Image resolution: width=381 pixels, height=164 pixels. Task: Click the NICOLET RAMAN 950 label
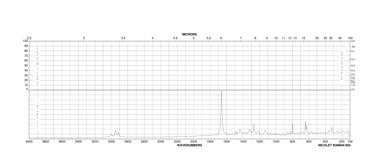click(x=334, y=145)
